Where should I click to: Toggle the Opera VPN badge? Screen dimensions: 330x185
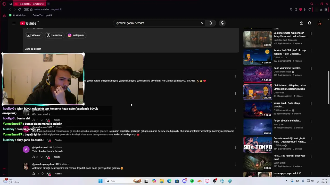[x=26, y=10]
